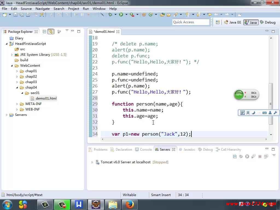Click Start the server icon in Servers view

[x=247, y=156]
